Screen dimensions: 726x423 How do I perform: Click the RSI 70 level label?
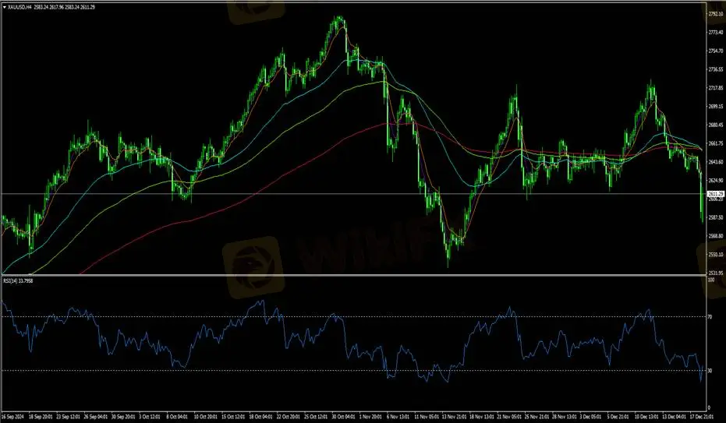pyautogui.click(x=710, y=317)
